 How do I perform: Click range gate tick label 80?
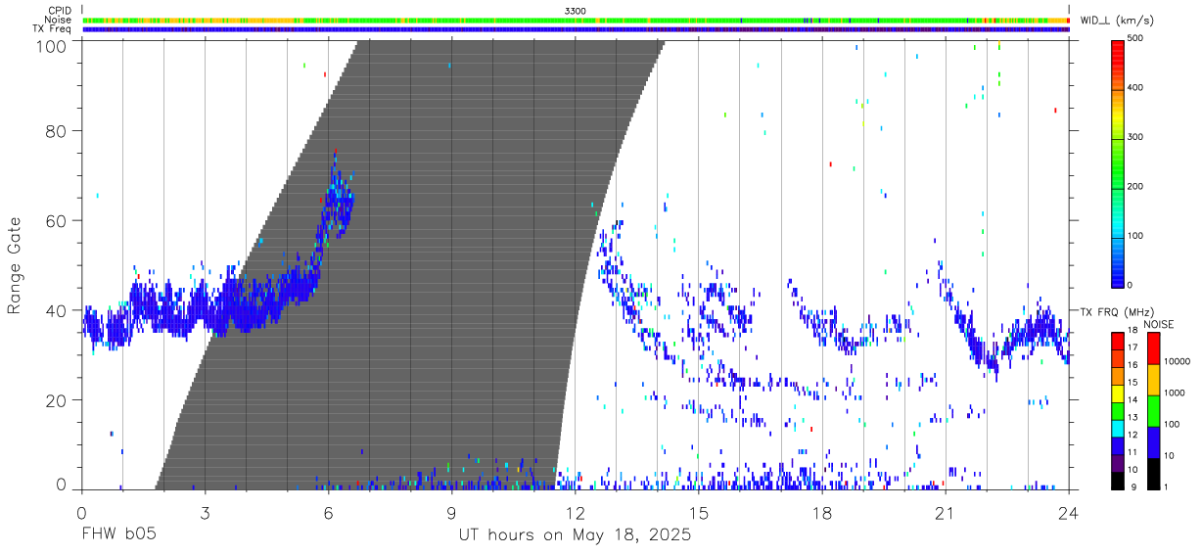(56, 131)
